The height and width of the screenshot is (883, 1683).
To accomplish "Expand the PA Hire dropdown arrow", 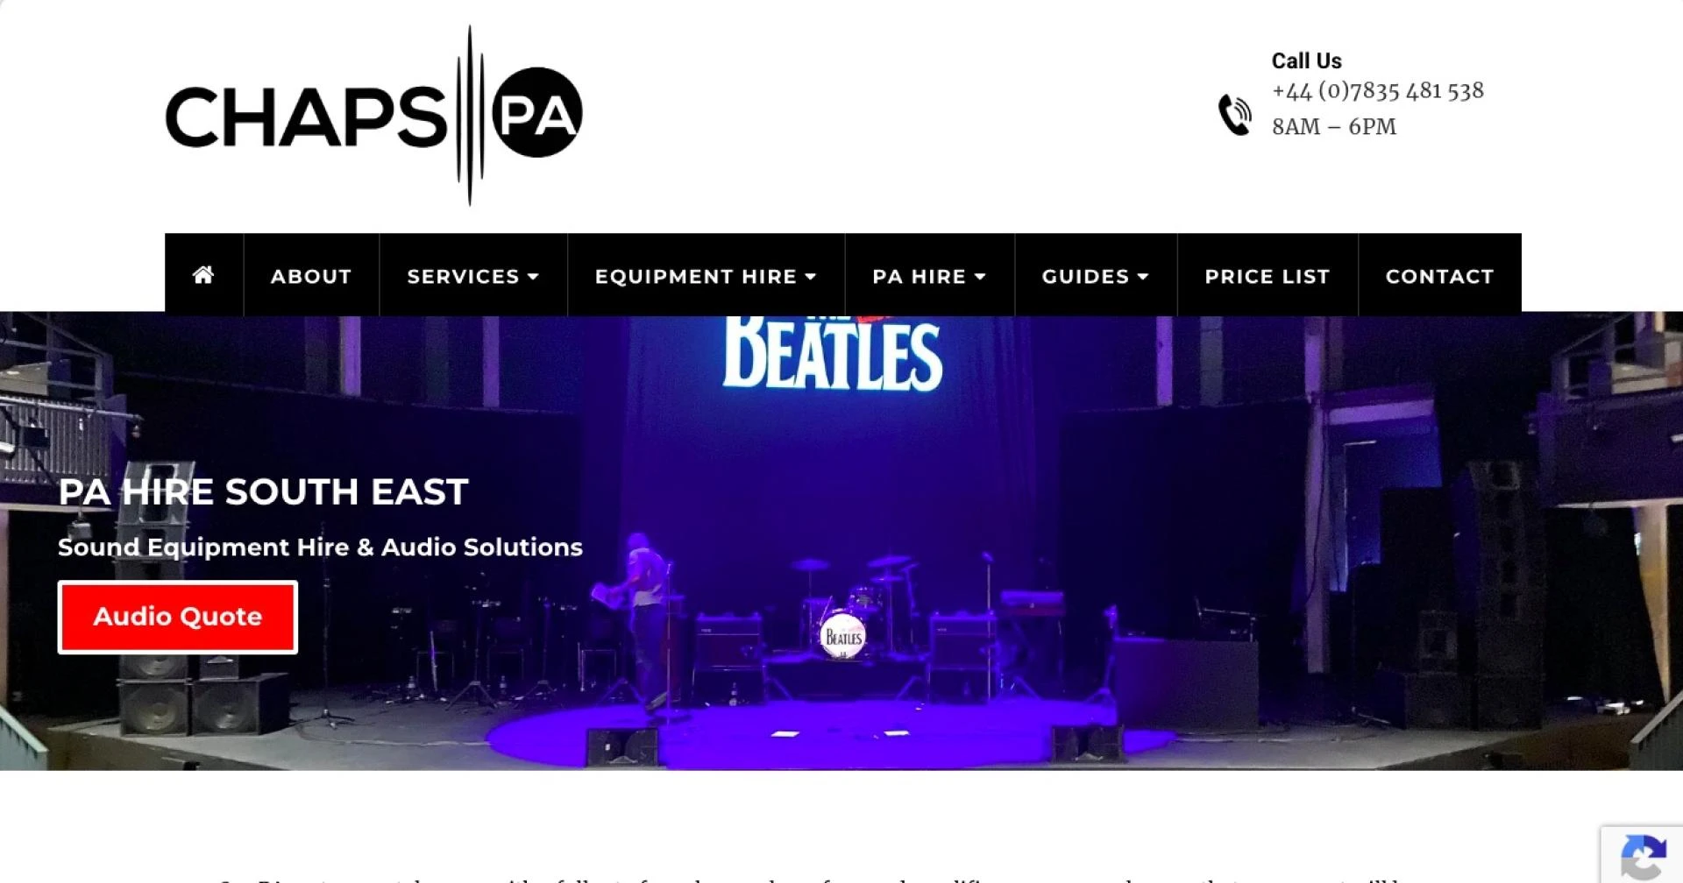I will [x=980, y=277].
